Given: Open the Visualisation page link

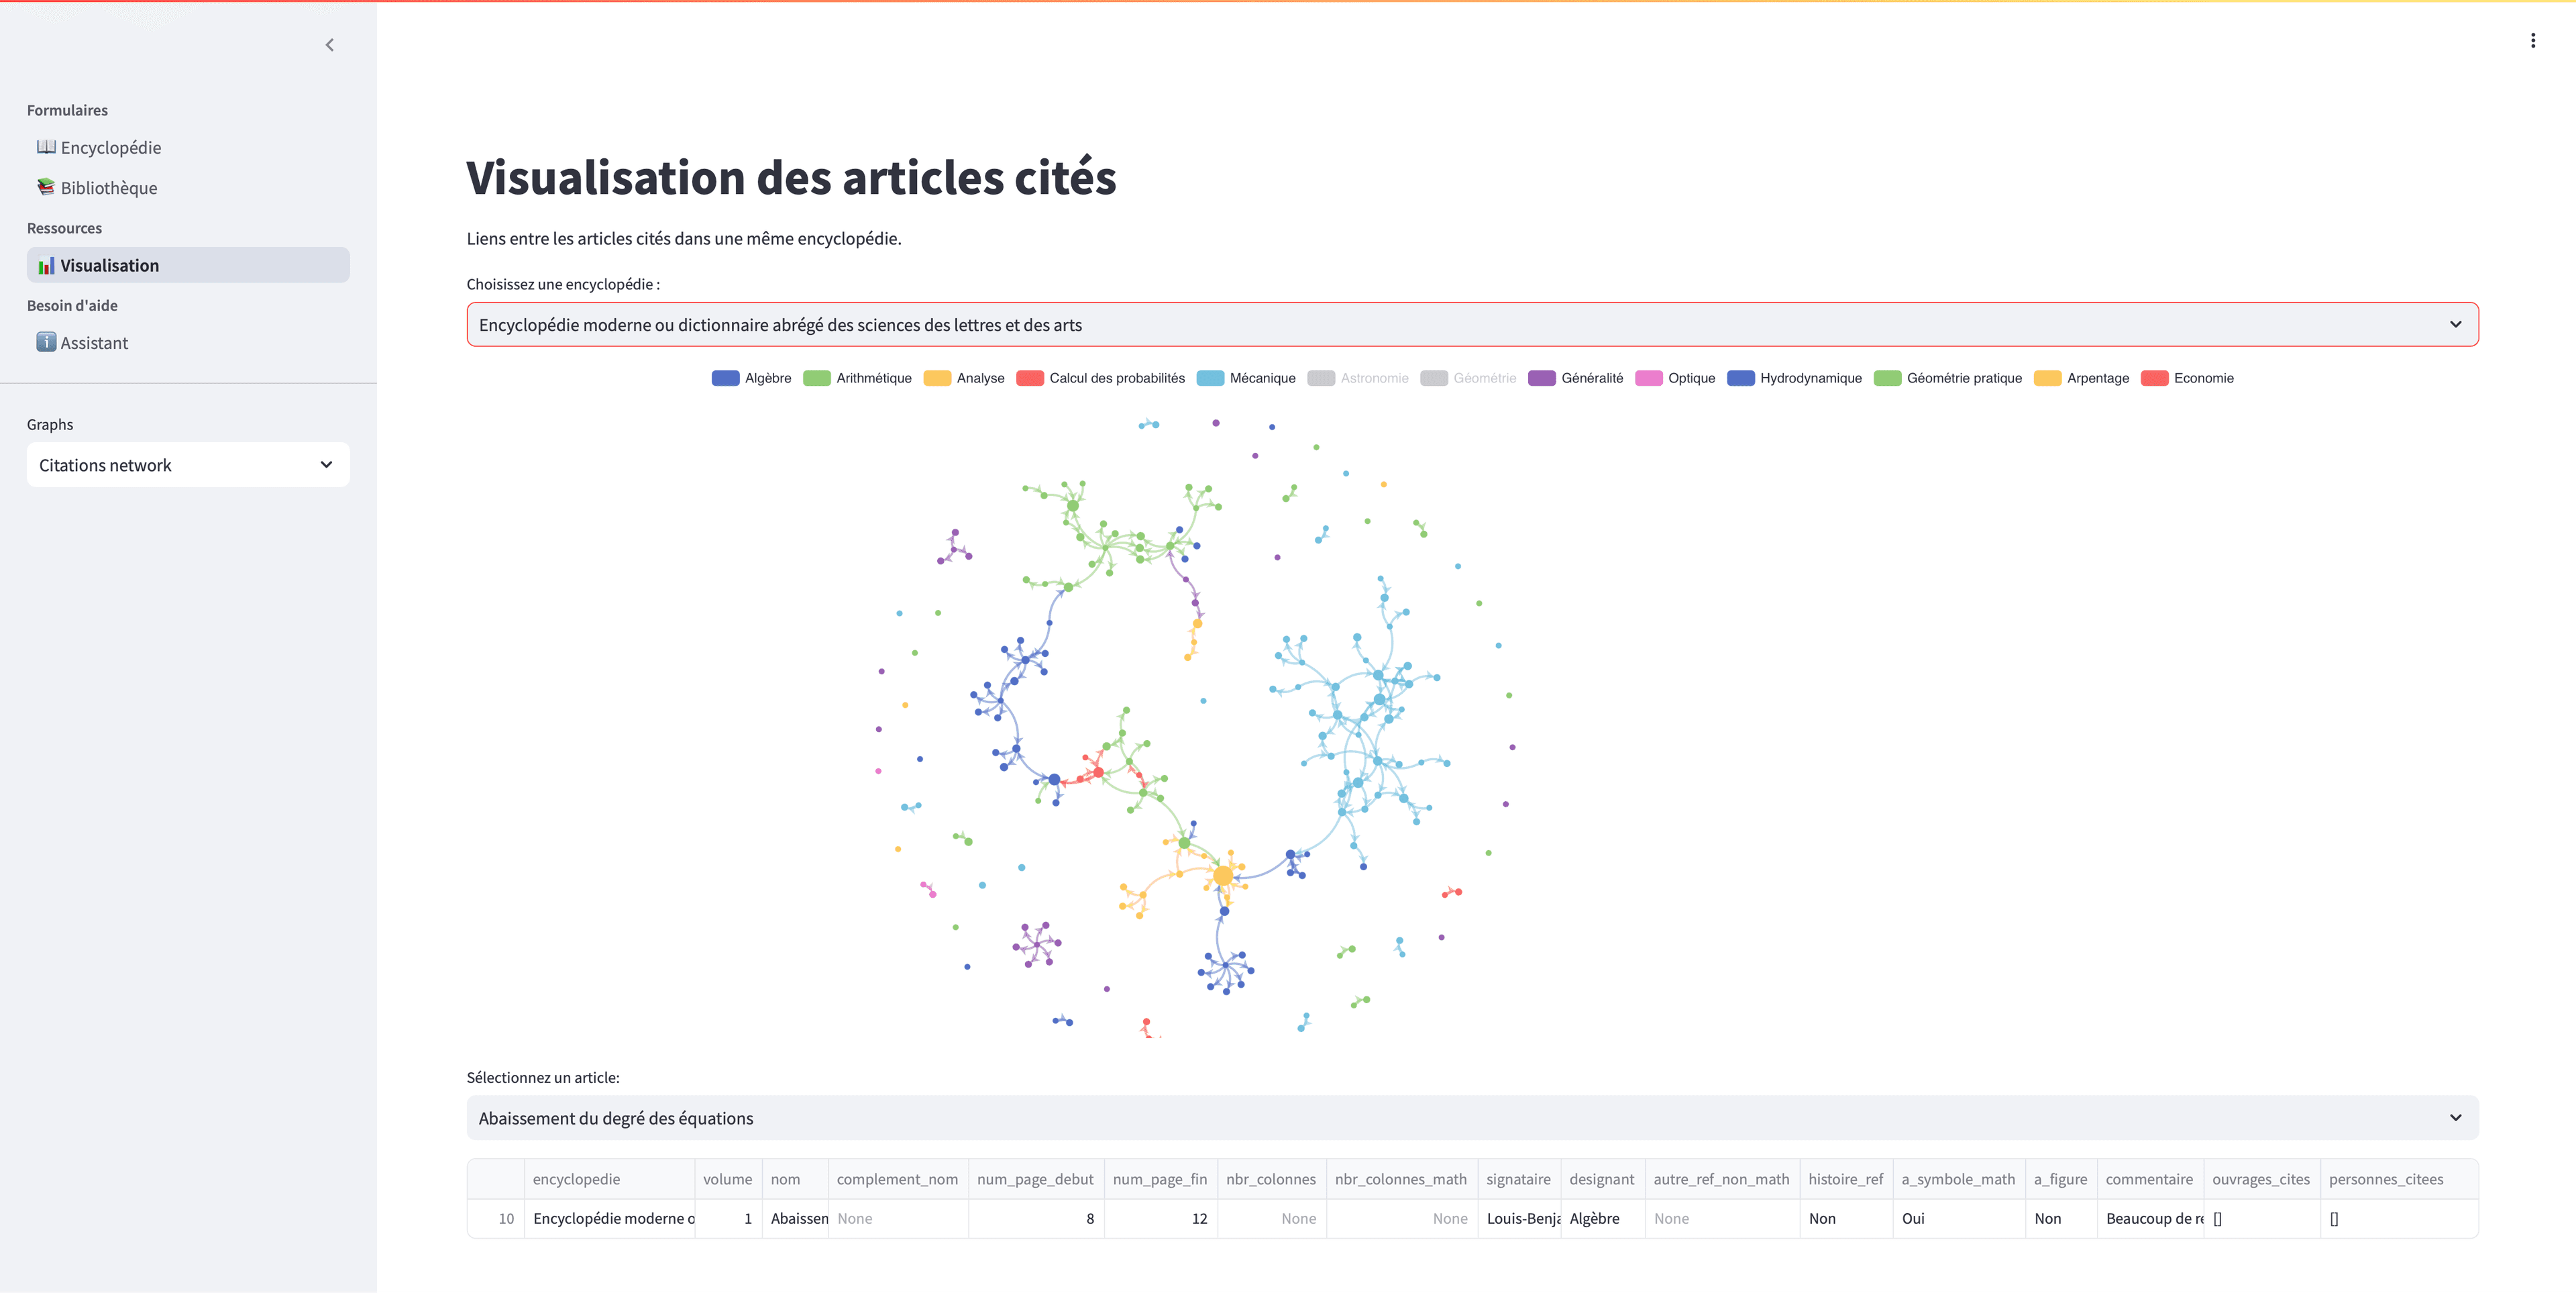Looking at the screenshot, I should pyautogui.click(x=109, y=266).
